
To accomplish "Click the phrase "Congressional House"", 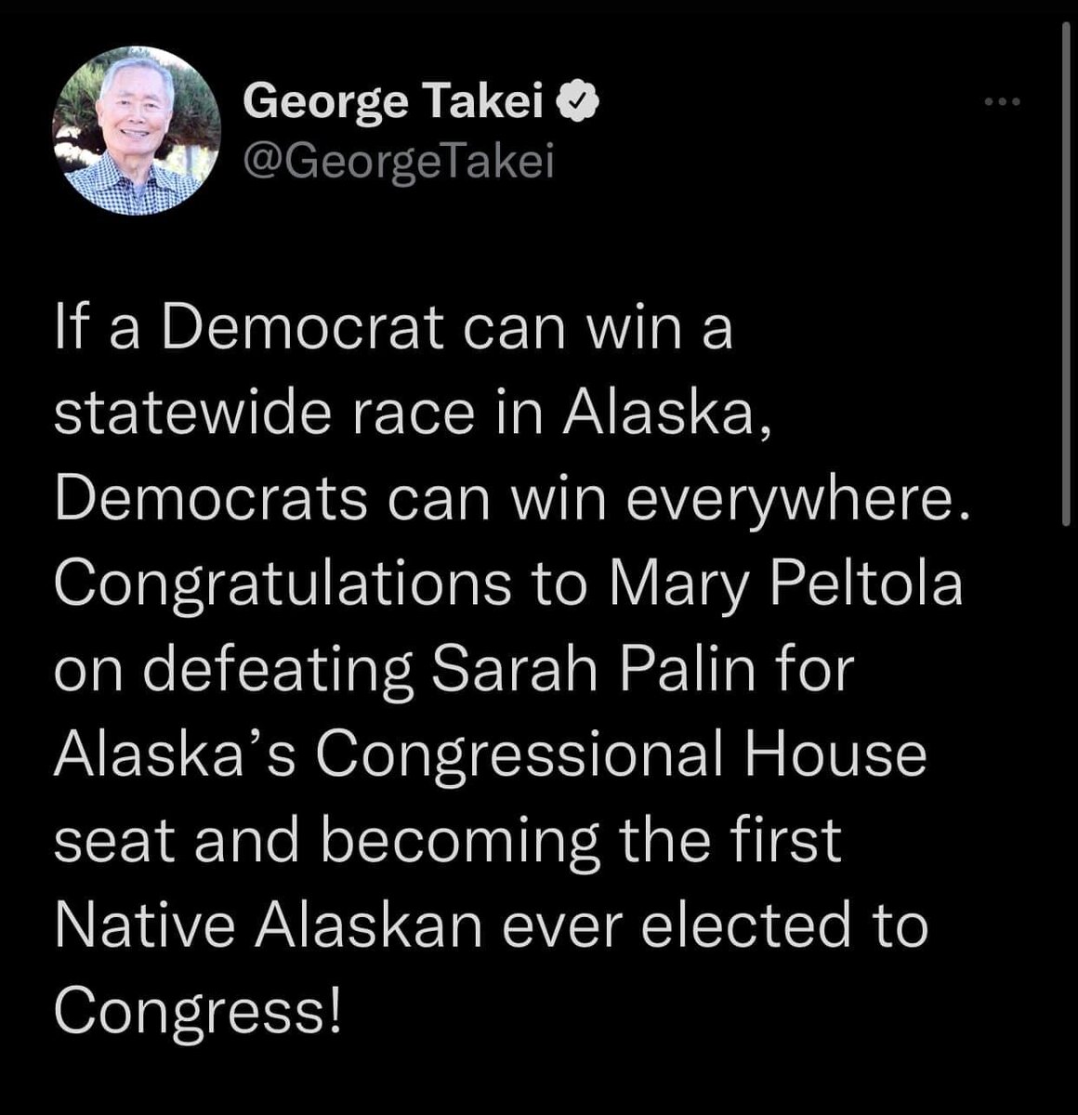I will [x=622, y=755].
